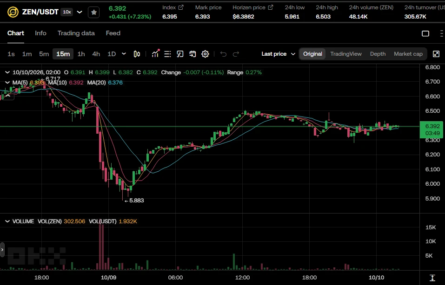Open the indicators icon with red dot
The image size is (445, 285).
[x=155, y=53]
